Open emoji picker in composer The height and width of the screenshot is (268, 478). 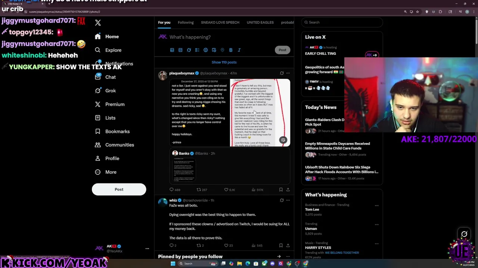click(205, 50)
